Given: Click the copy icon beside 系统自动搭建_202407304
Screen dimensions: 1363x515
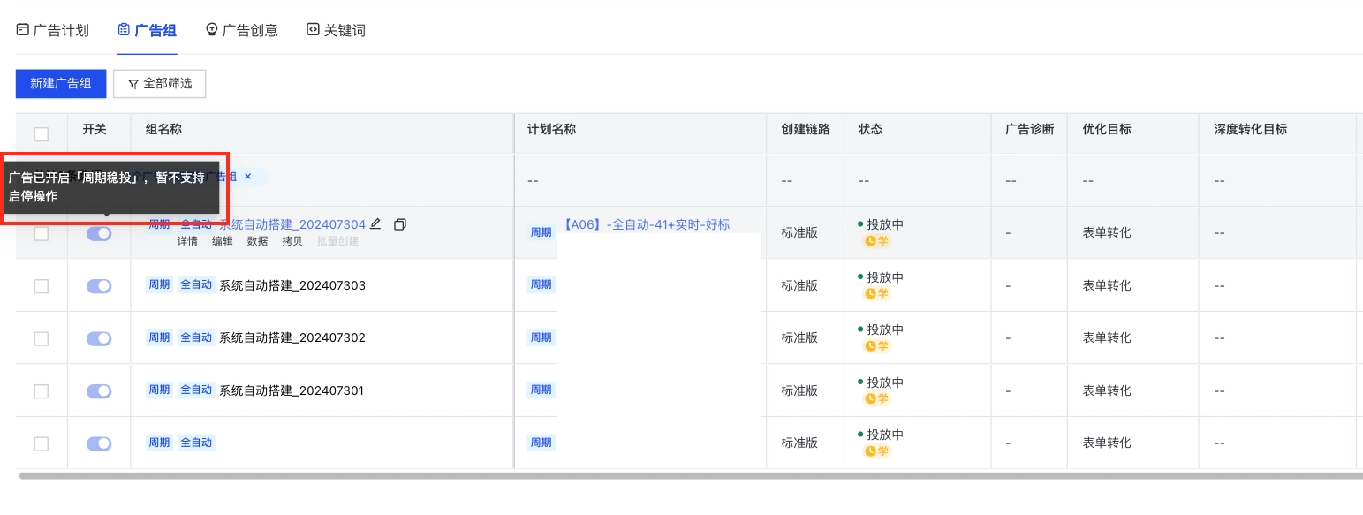Looking at the screenshot, I should (399, 223).
